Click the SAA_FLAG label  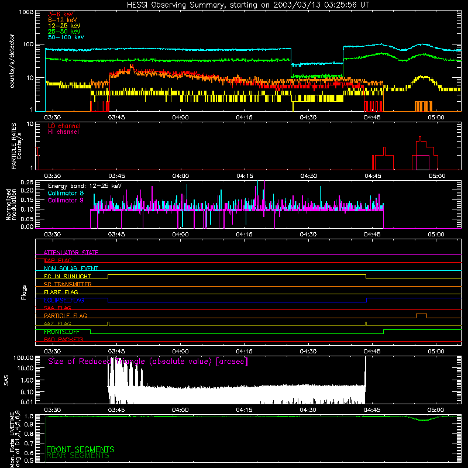(x=57, y=308)
